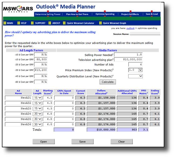Switch to Optimize Spending tab
Image resolution: width=174 pixels, height=157 pixels.
[105, 14]
